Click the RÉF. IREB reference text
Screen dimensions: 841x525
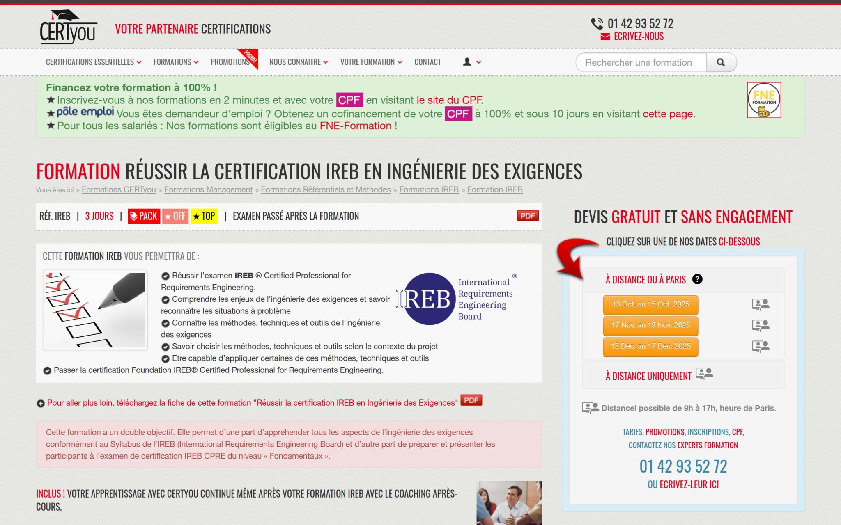tap(55, 216)
